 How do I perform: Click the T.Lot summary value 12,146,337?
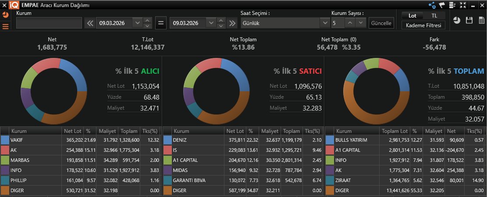[148, 47]
